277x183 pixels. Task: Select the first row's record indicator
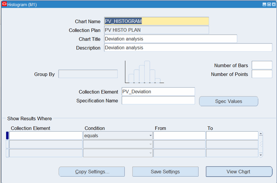click(7, 136)
